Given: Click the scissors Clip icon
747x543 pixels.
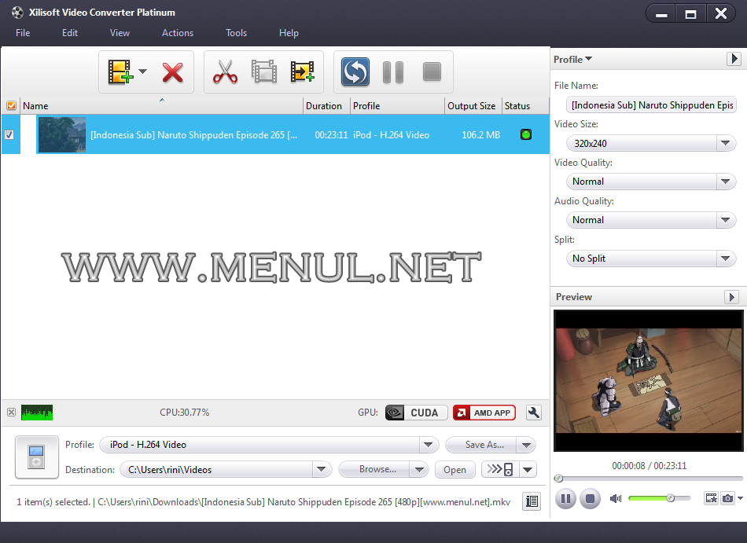Looking at the screenshot, I should point(225,72).
